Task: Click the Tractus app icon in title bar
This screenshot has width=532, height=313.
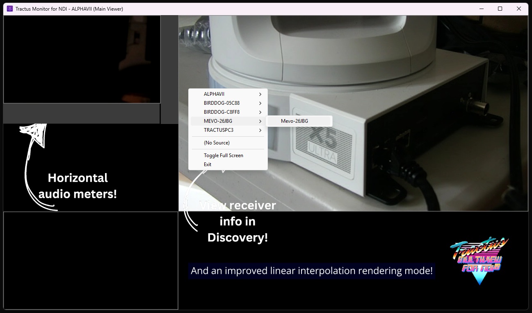Action: [x=10, y=9]
